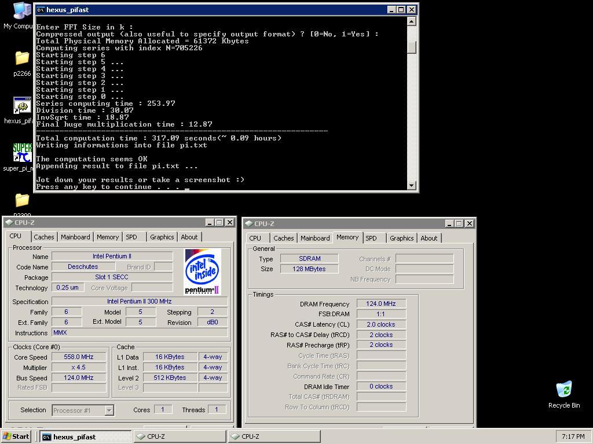The image size is (593, 444).
Task: Launch the hexus_pifast desktop shortcut icon
Action: pos(22,105)
